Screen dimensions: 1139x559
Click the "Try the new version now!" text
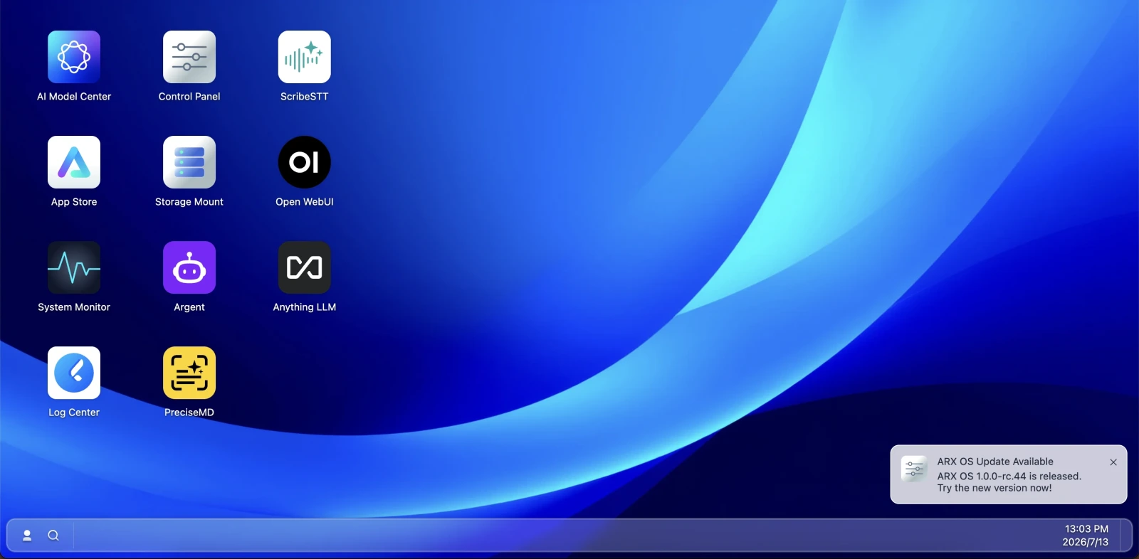click(x=994, y=488)
